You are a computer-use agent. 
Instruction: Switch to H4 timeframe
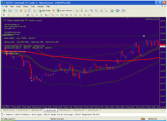tap(76, 15)
